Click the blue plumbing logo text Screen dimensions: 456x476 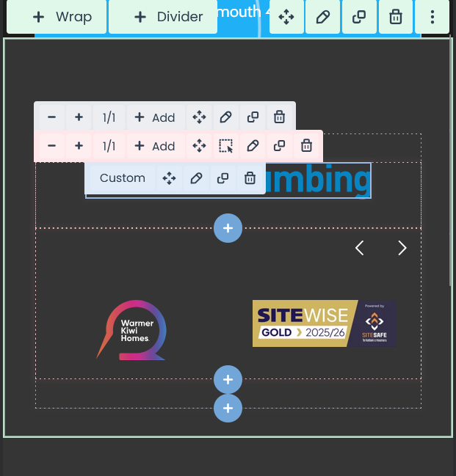click(x=318, y=180)
